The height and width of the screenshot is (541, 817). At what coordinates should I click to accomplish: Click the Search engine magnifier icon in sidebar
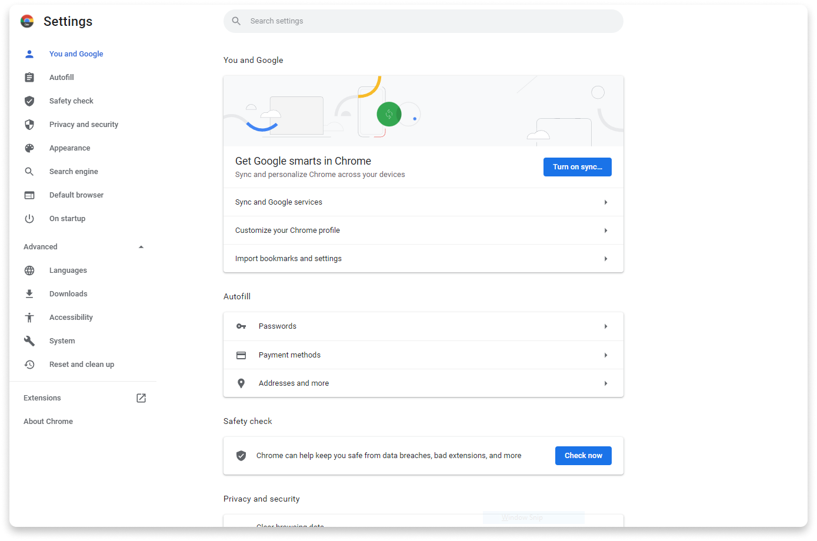coord(29,172)
